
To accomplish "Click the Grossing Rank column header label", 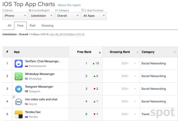I will [120, 52].
